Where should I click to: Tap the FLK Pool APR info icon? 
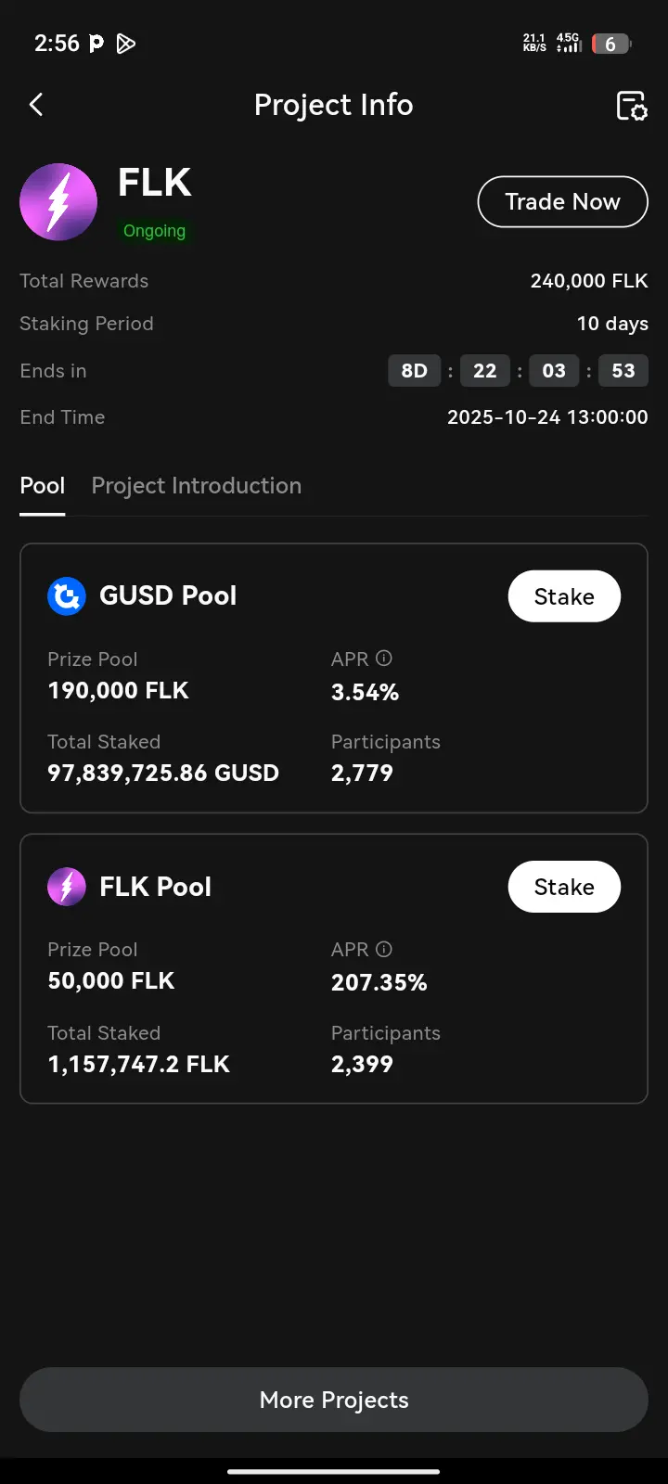[x=384, y=949]
